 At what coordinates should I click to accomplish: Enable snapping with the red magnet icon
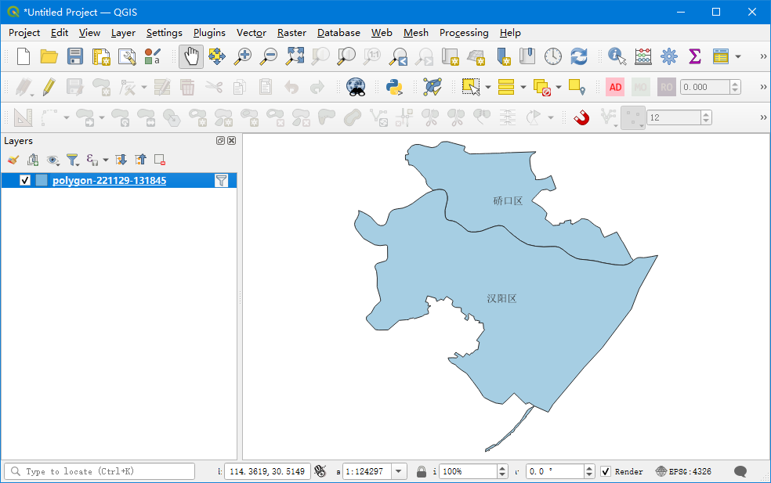pyautogui.click(x=581, y=117)
